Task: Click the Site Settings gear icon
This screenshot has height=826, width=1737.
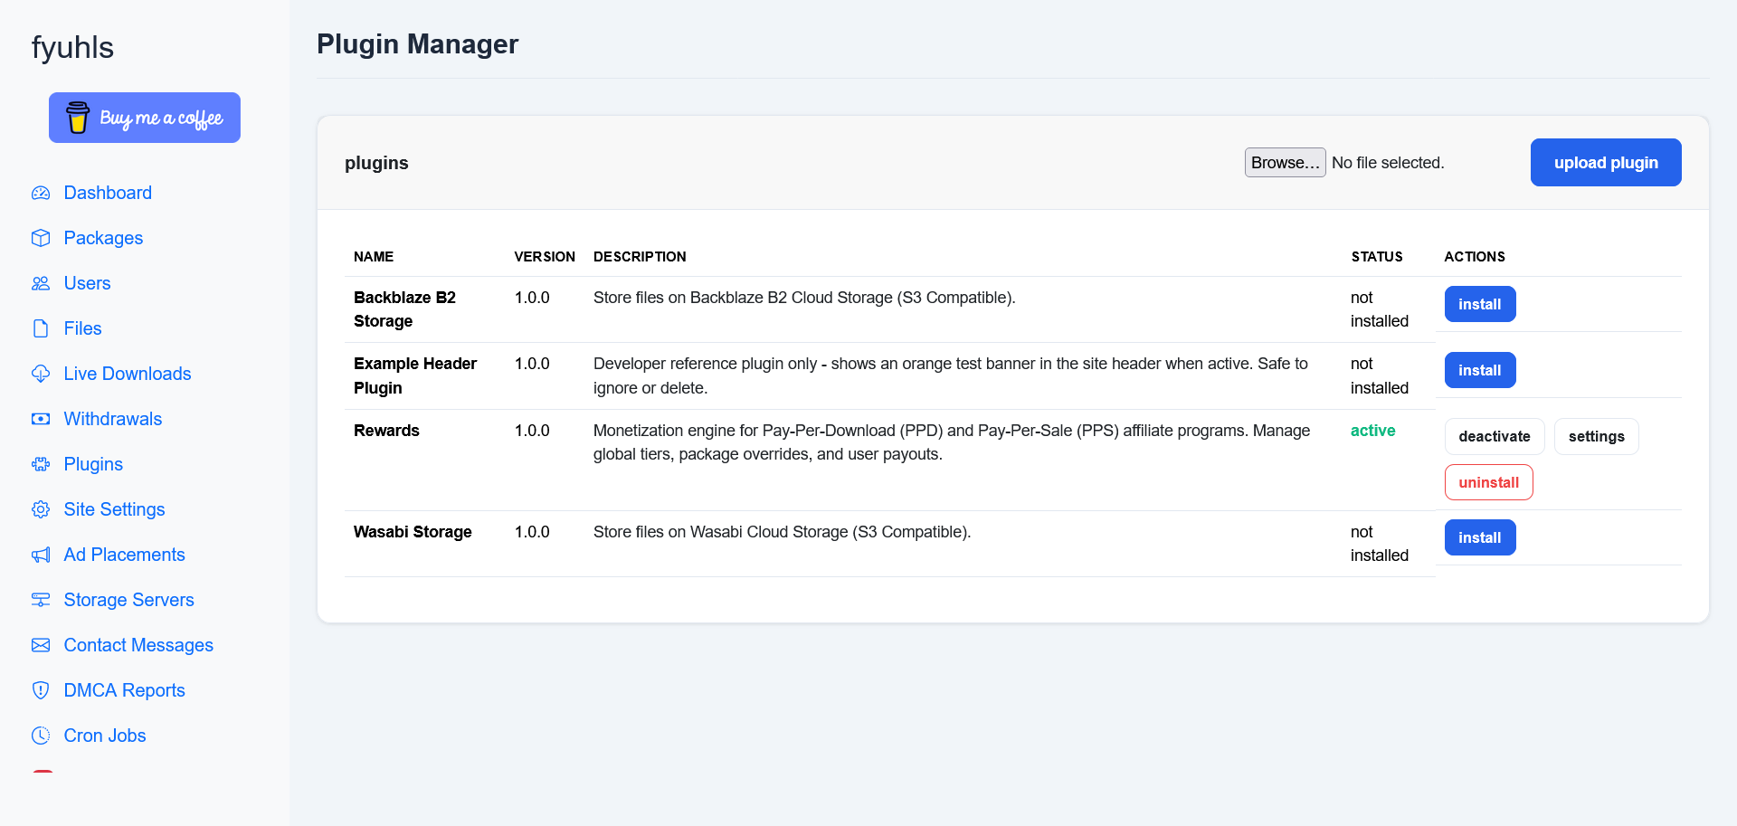Action: click(x=41, y=509)
